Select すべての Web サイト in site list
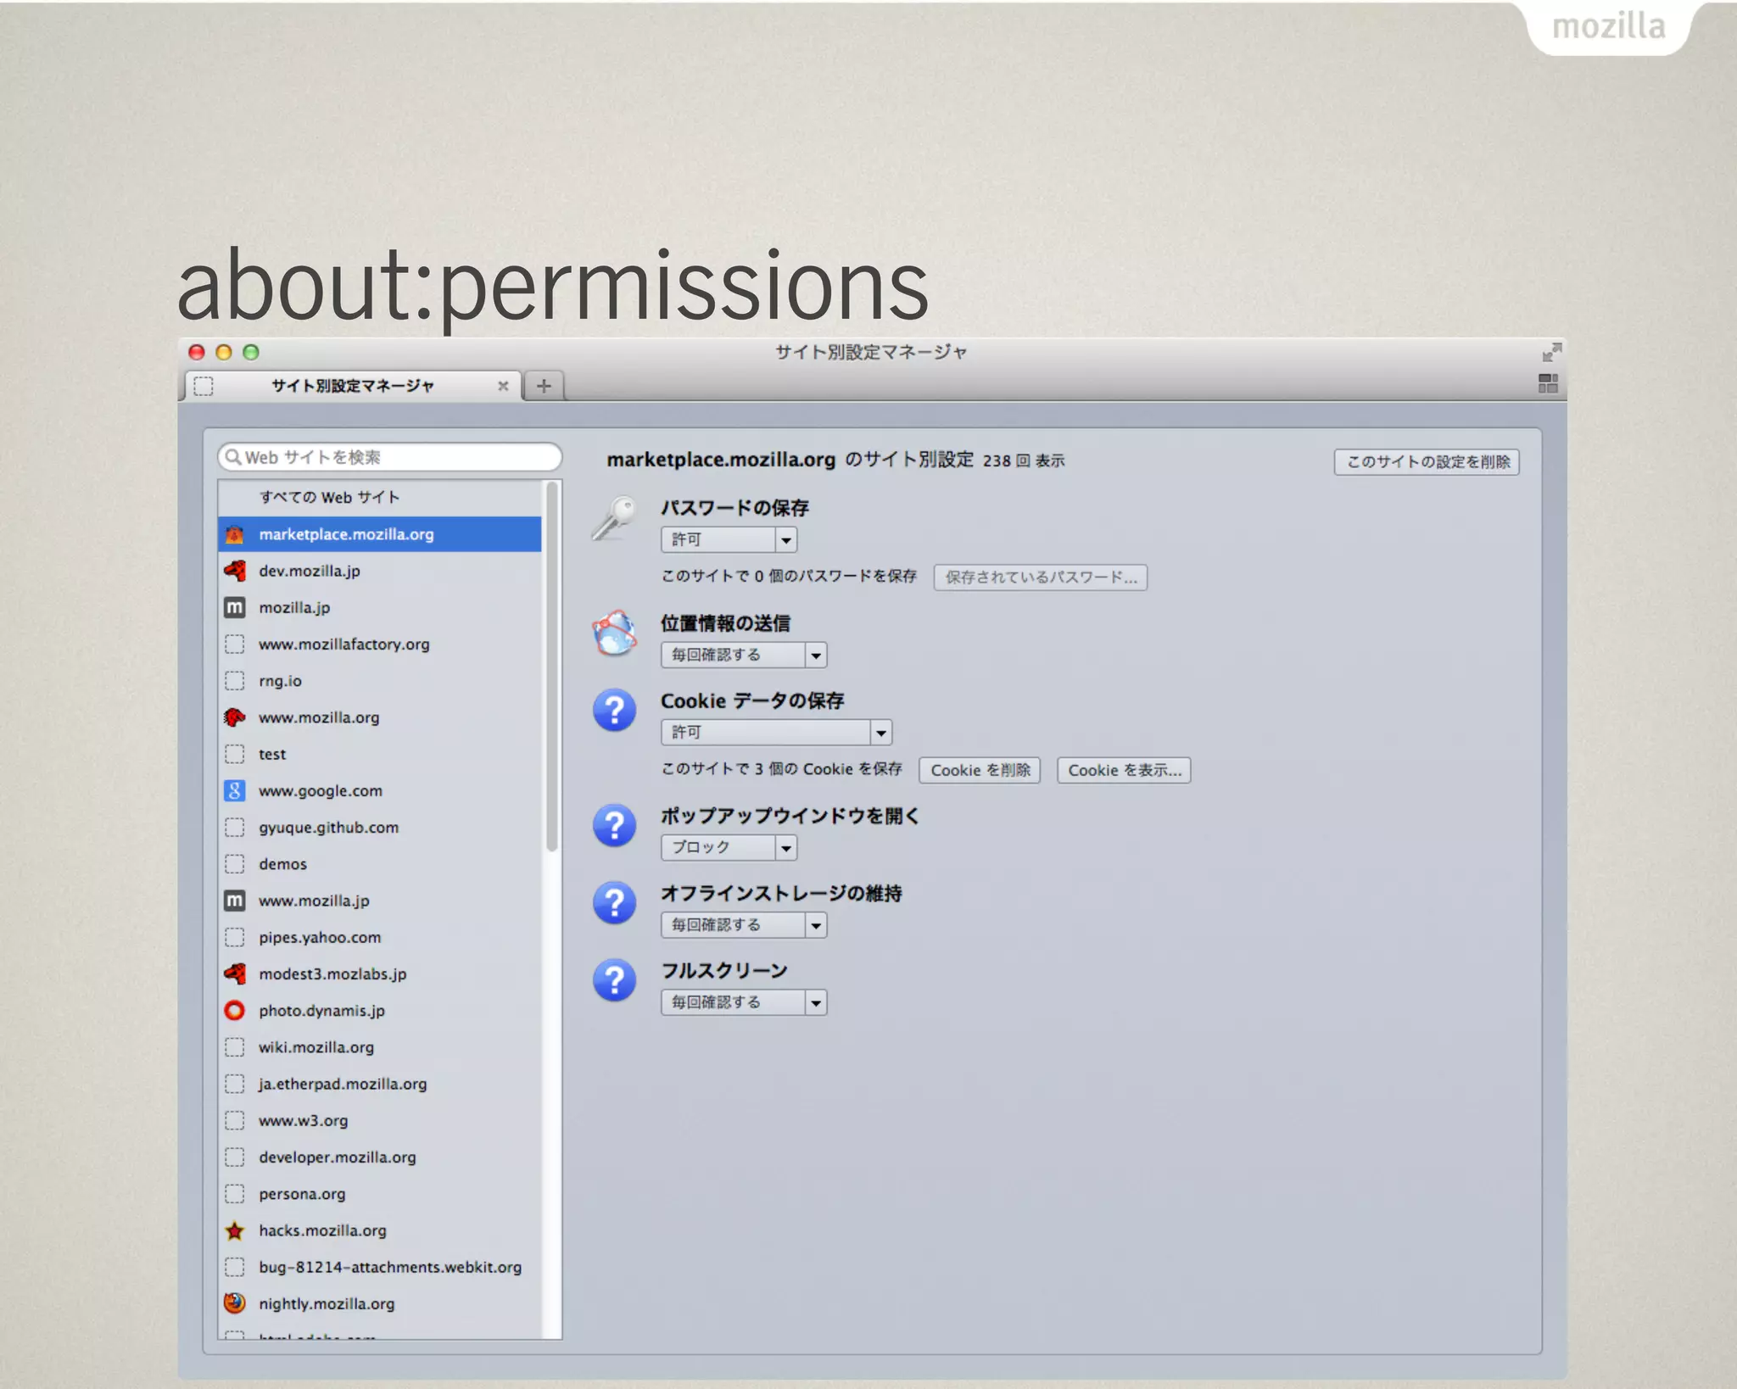This screenshot has height=1389, width=1737. 380,497
